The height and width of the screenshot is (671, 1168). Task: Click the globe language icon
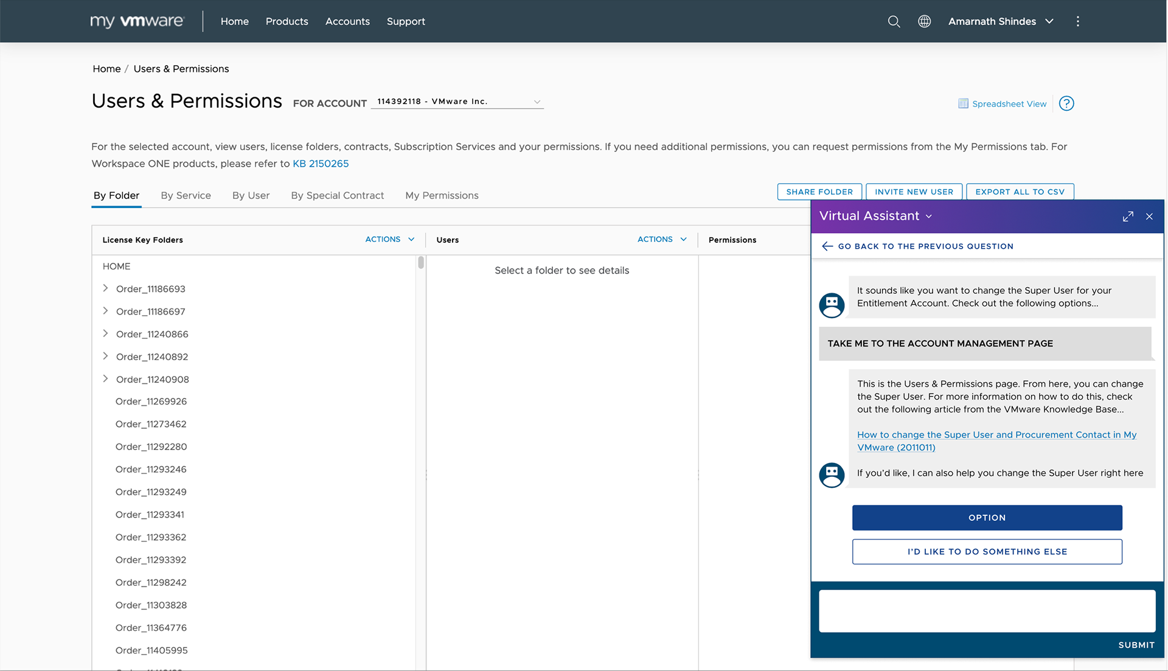924,21
